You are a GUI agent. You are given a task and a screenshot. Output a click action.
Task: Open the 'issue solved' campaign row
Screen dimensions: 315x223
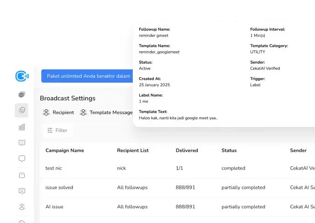click(x=59, y=187)
